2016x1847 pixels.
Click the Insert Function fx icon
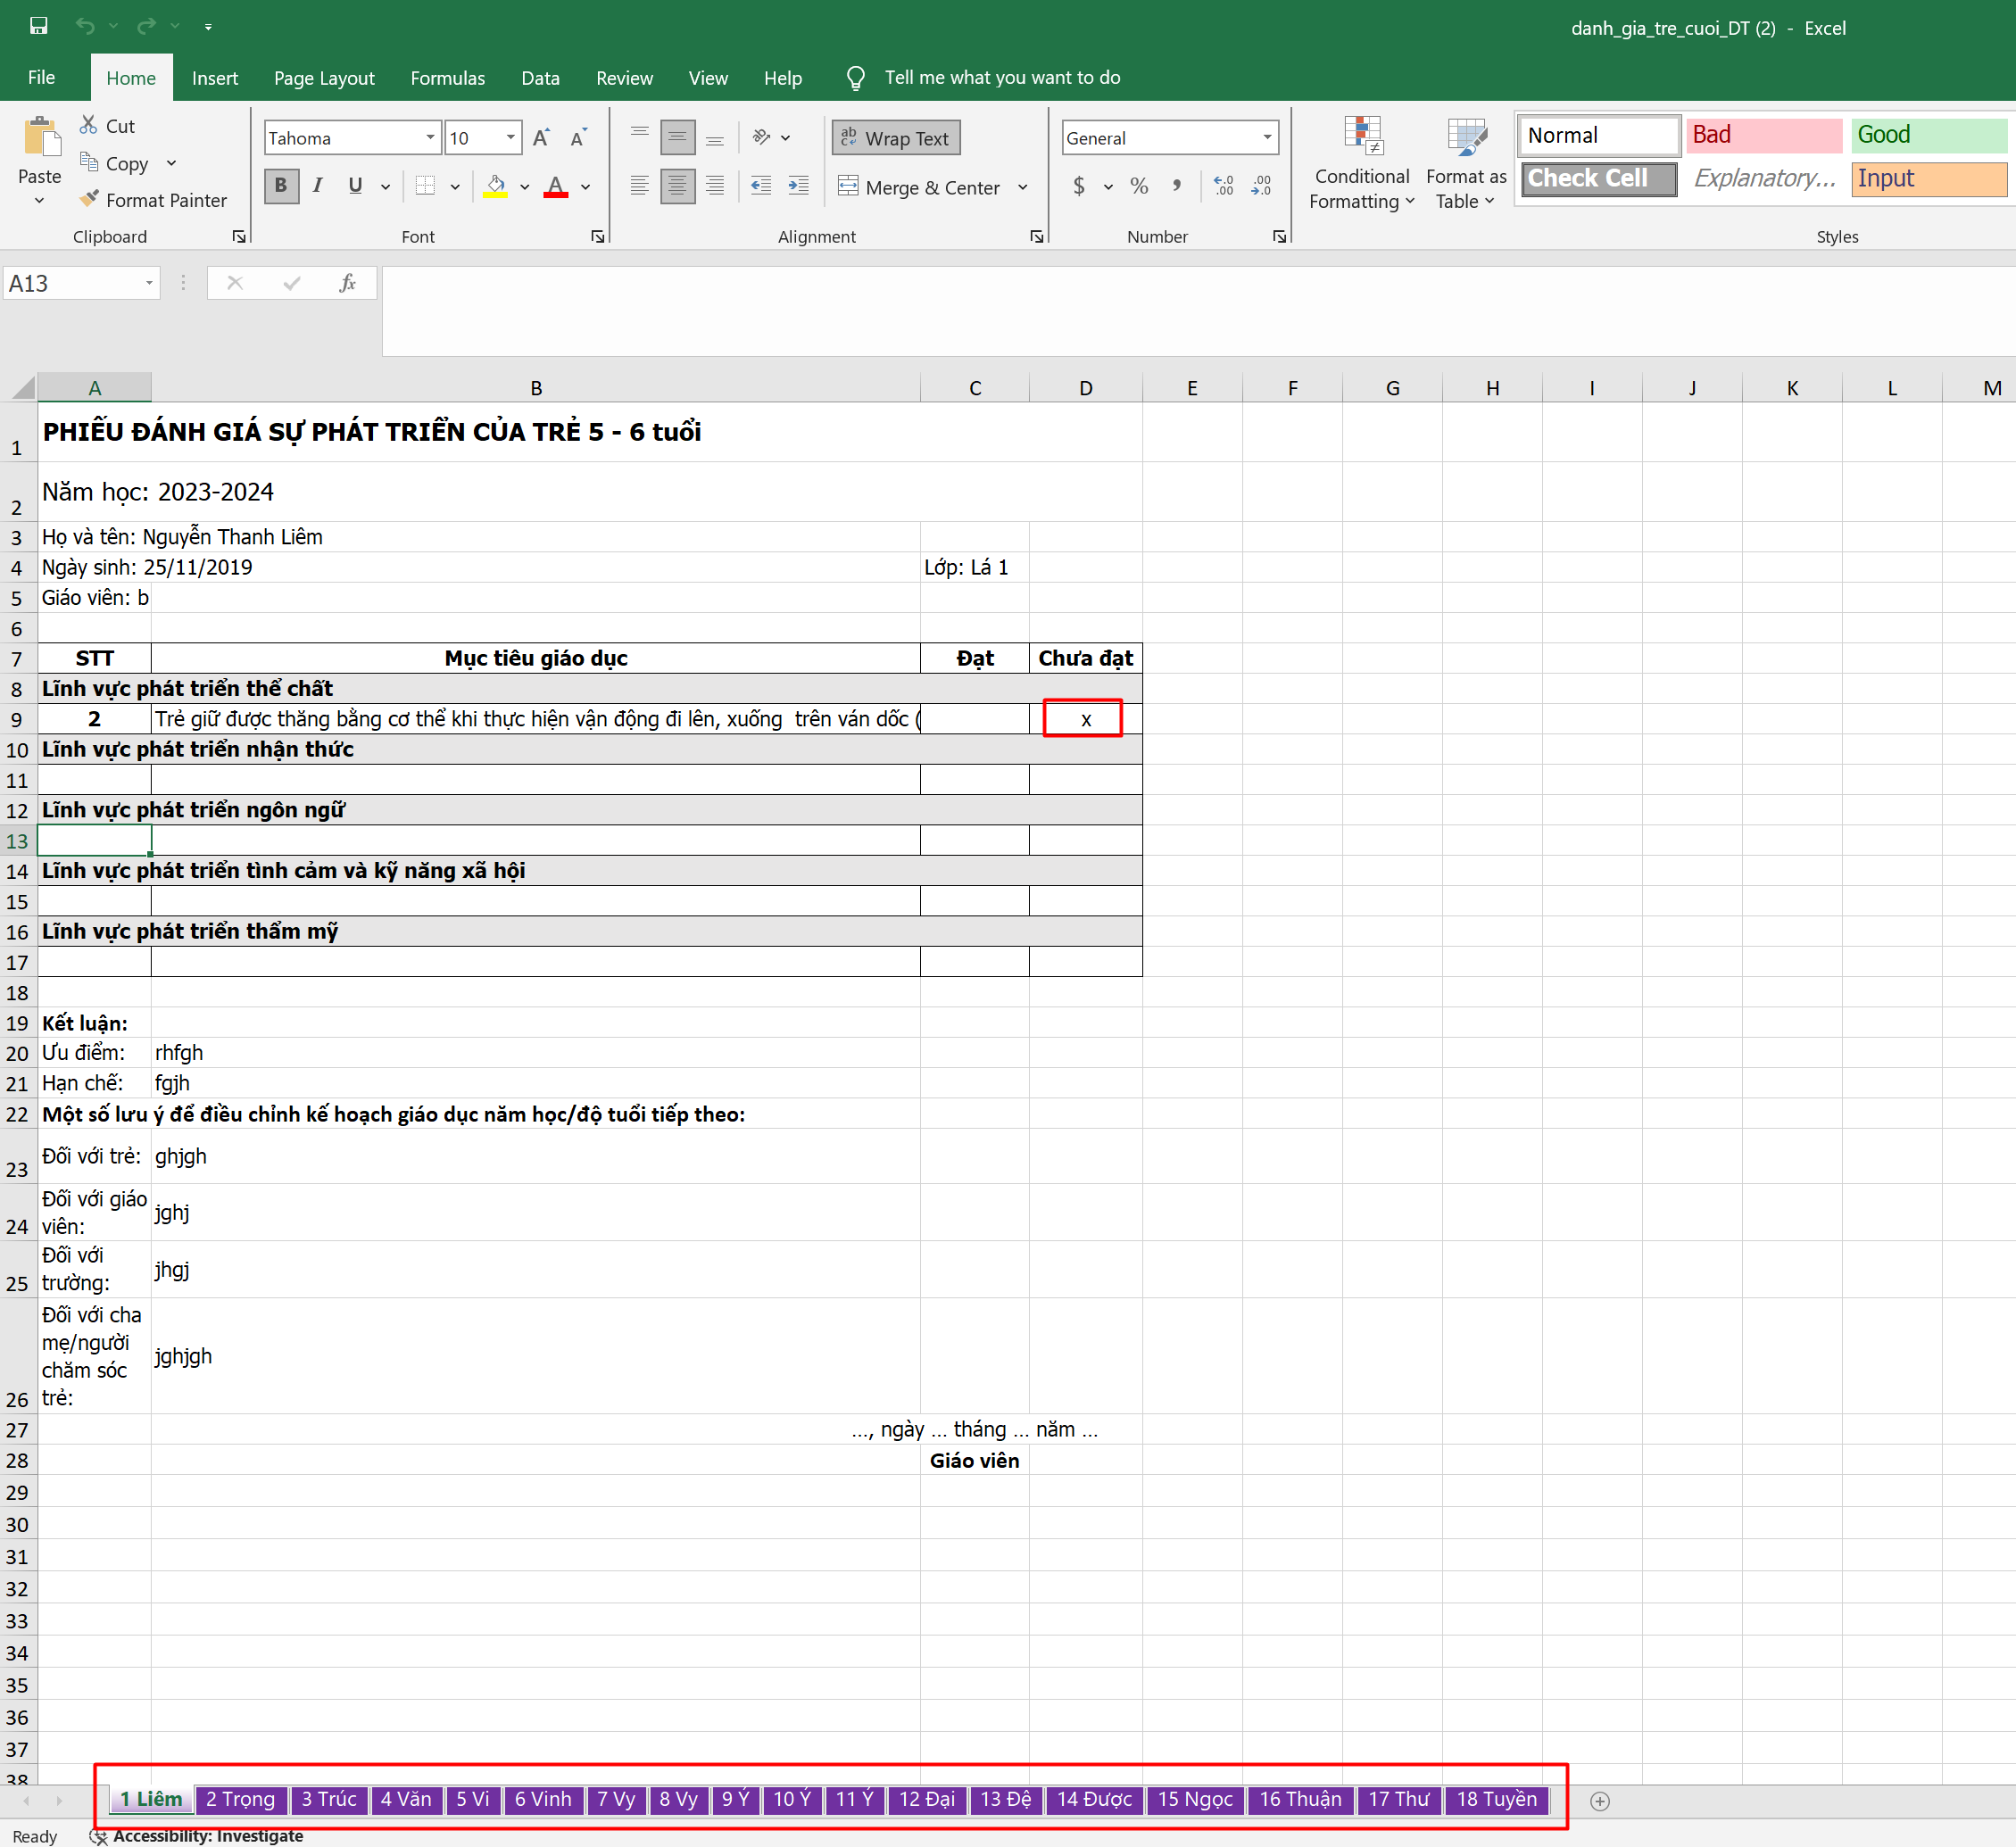pos(347,283)
